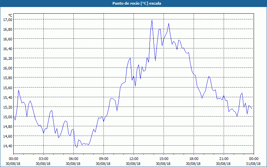
Task: Click the 15:00 time label
Action: (x=164, y=159)
